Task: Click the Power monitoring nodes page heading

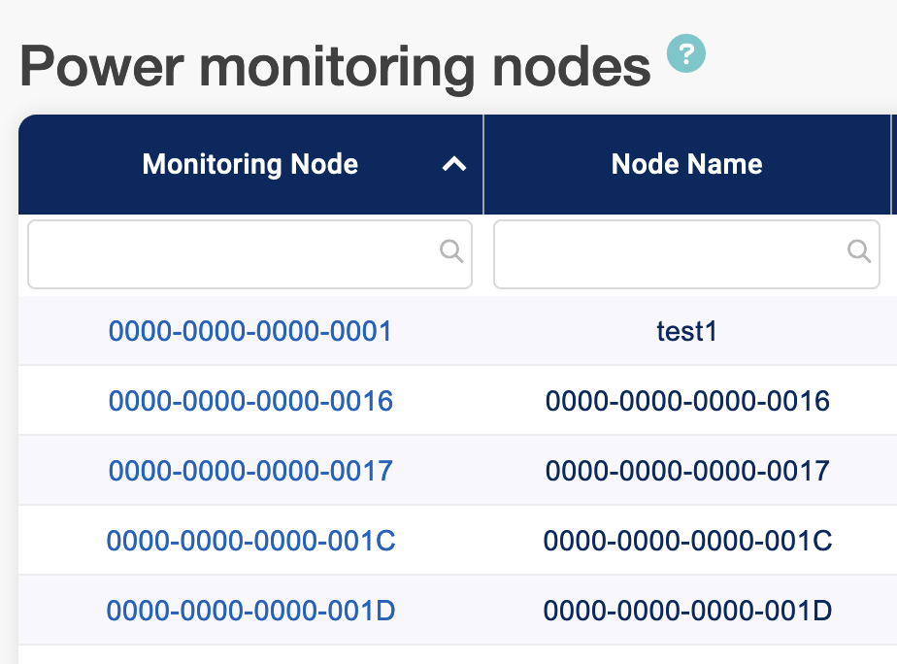Action: point(335,66)
